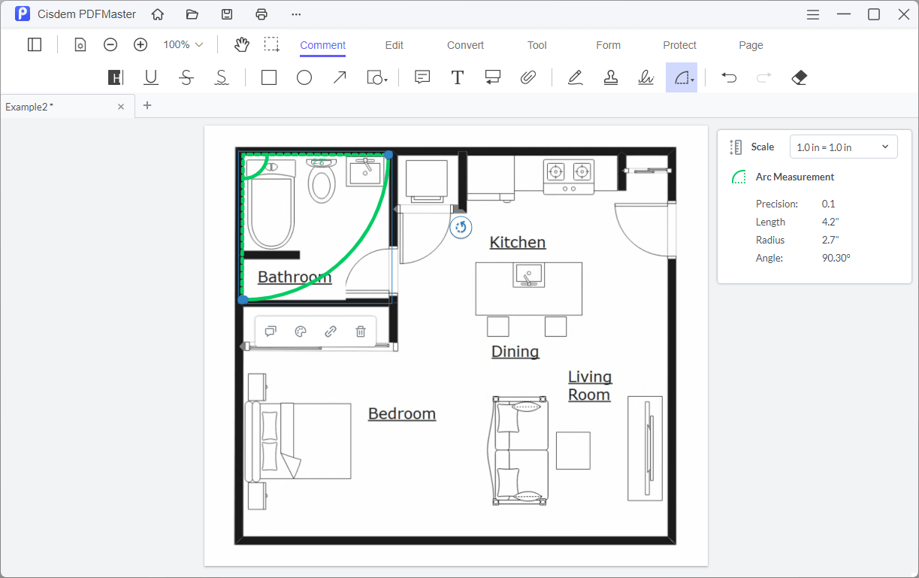Print the document with printer icon
This screenshot has width=919, height=578.
pos(261,14)
